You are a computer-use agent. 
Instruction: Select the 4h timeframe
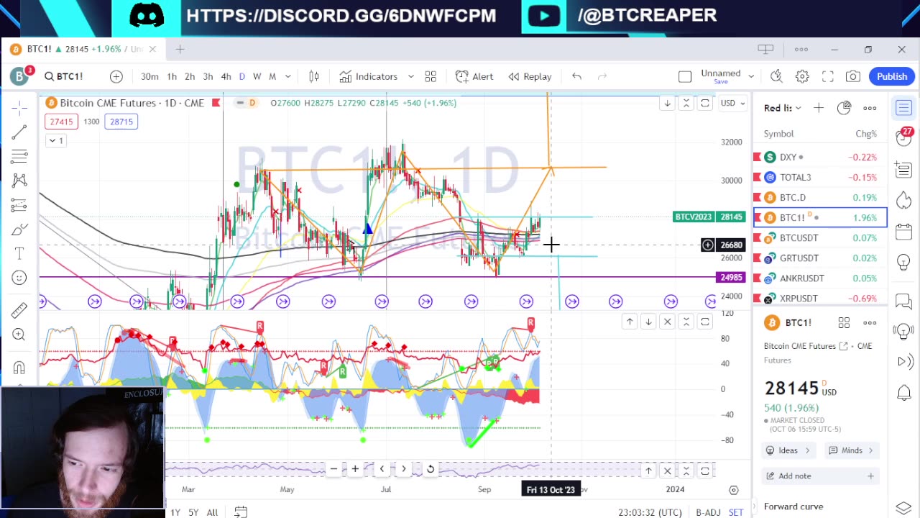click(x=226, y=76)
